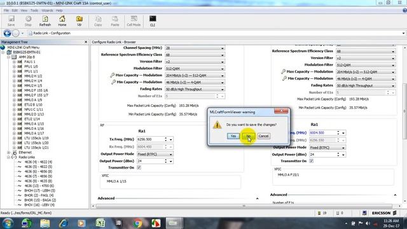Screen dimensions: 407x229
Task: Click the greyed Forward navigation button
Action: click(x=16, y=33)
